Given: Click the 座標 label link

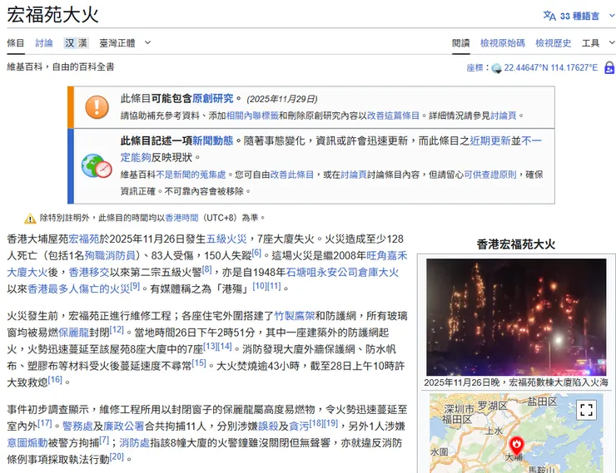Looking at the screenshot, I should pos(474,68).
